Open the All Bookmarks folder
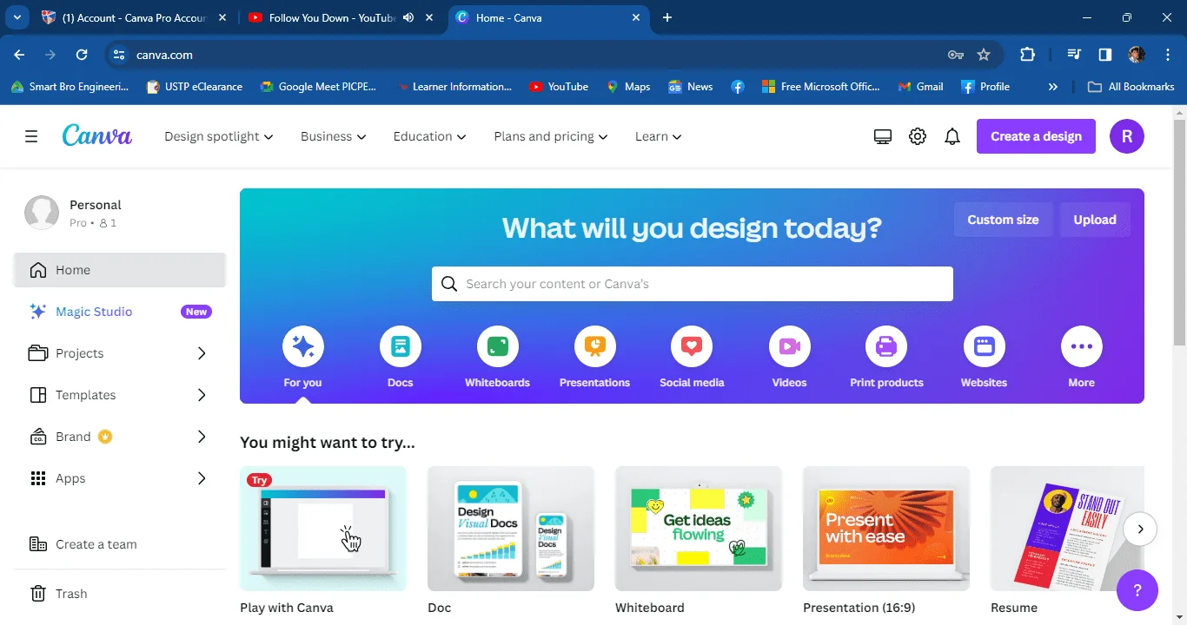The width and height of the screenshot is (1187, 625). [x=1131, y=87]
